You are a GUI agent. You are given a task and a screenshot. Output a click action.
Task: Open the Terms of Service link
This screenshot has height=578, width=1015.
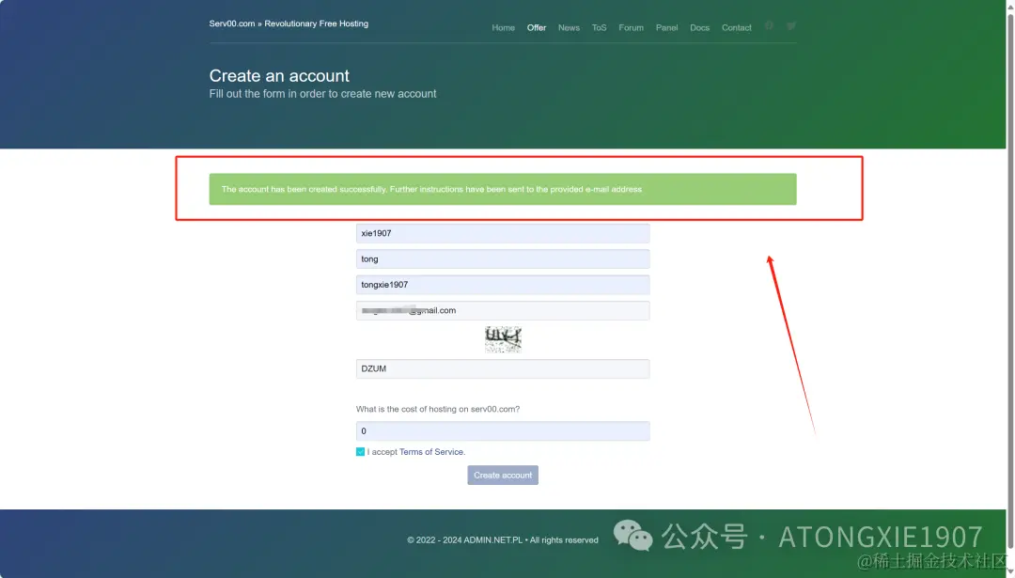coord(431,452)
